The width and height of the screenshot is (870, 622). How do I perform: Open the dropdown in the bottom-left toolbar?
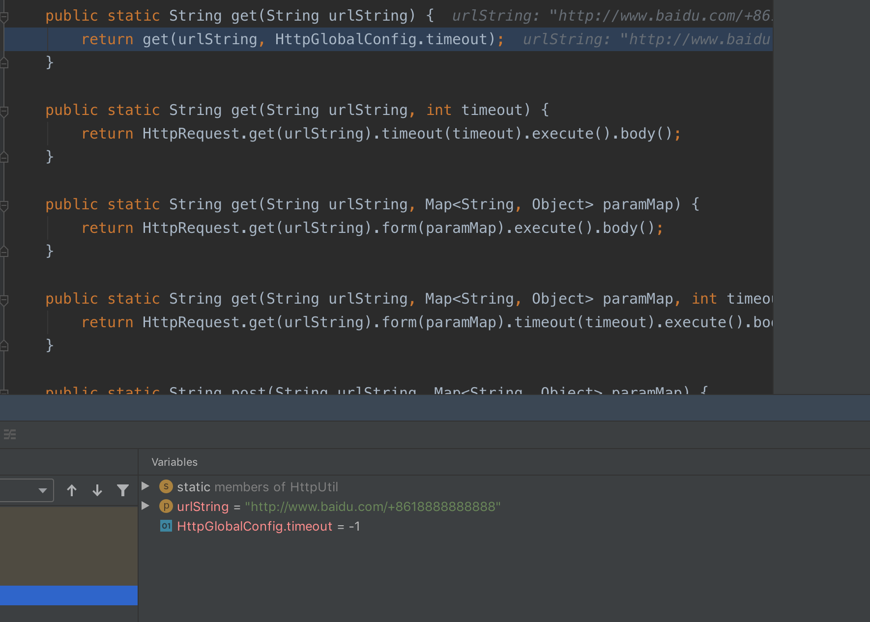42,490
